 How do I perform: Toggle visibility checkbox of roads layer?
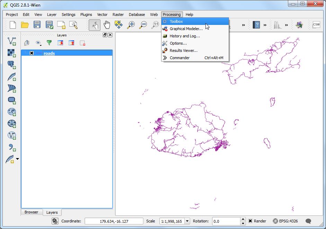[x=32, y=53]
